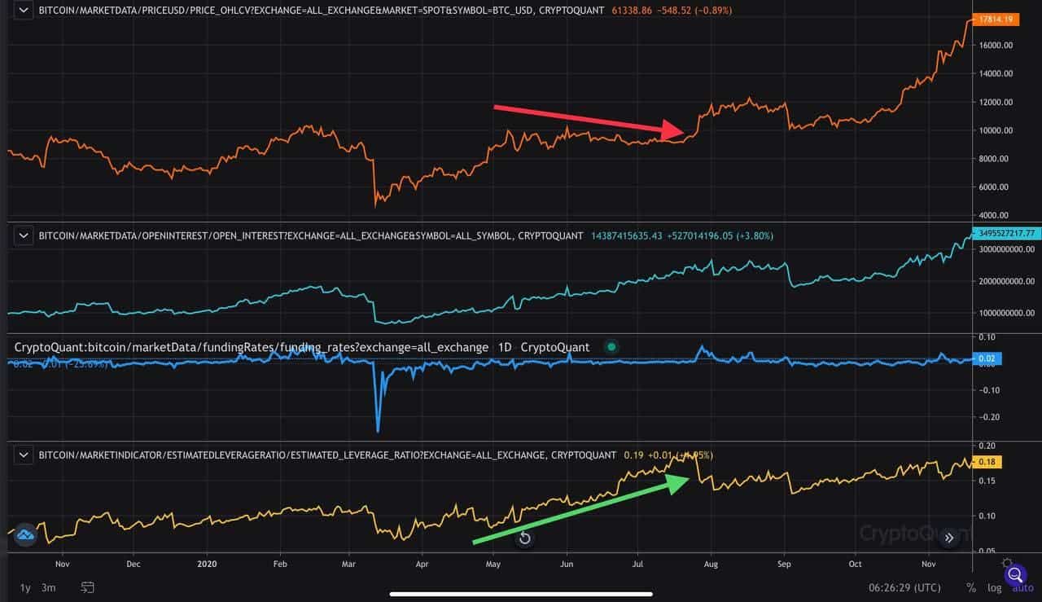Image resolution: width=1042 pixels, height=602 pixels.
Task: Click the Sep label on the time axis
Action: click(785, 563)
